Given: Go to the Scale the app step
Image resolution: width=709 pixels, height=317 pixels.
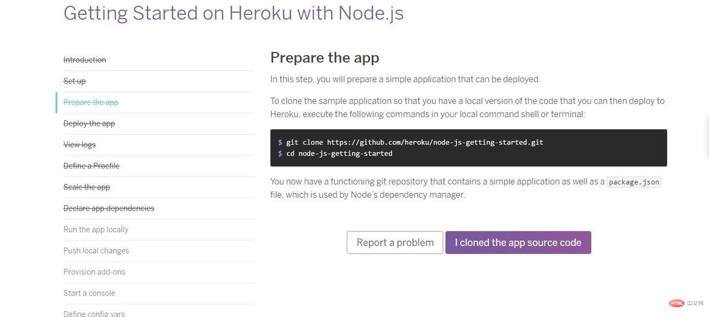Looking at the screenshot, I should point(86,187).
